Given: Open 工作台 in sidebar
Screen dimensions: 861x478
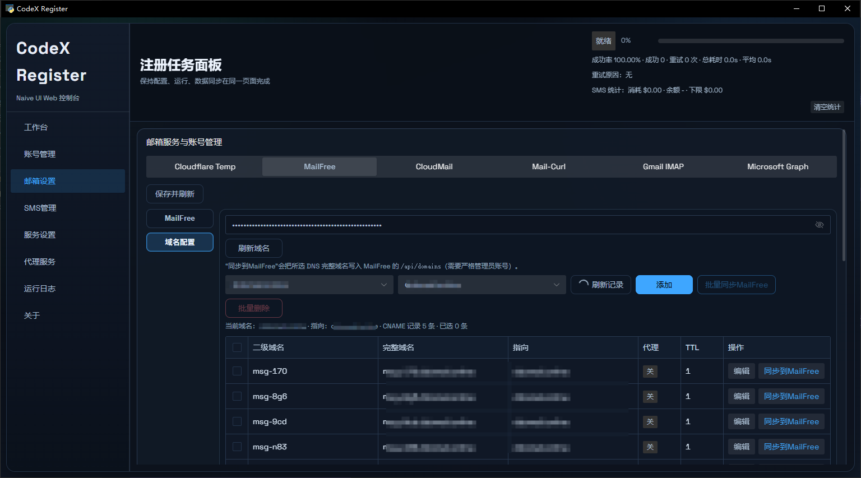Looking at the screenshot, I should click(68, 127).
